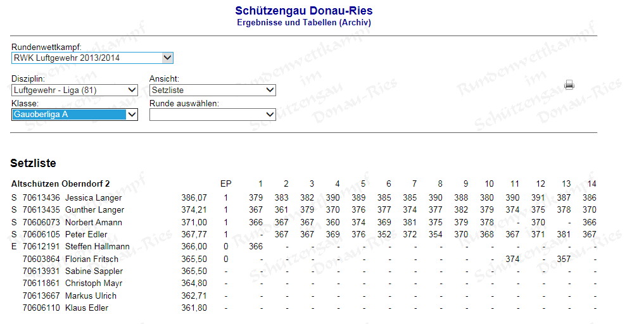632x324 pixels.
Task: Select the Altschützen Oberndorf 2 team name
Action: coord(60,184)
